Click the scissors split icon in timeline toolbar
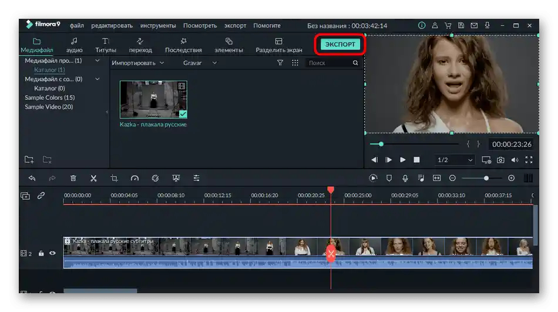This screenshot has height=312, width=558. pyautogui.click(x=93, y=178)
